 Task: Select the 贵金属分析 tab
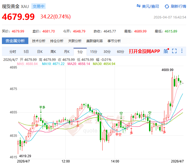(x=15, y=41)
